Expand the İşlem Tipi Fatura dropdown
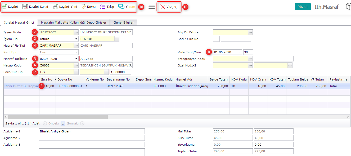The image size is (351, 156). (x=76, y=39)
